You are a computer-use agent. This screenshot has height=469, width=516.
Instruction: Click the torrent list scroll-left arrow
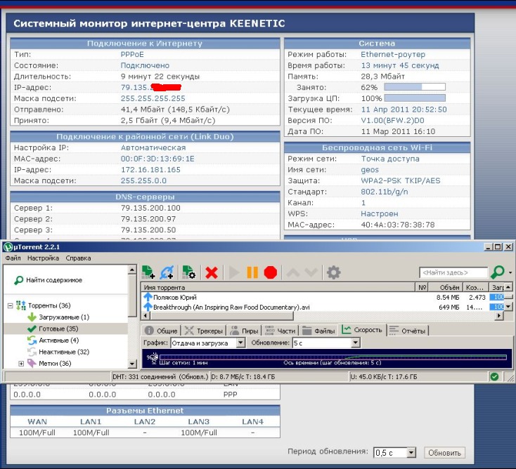[146, 316]
